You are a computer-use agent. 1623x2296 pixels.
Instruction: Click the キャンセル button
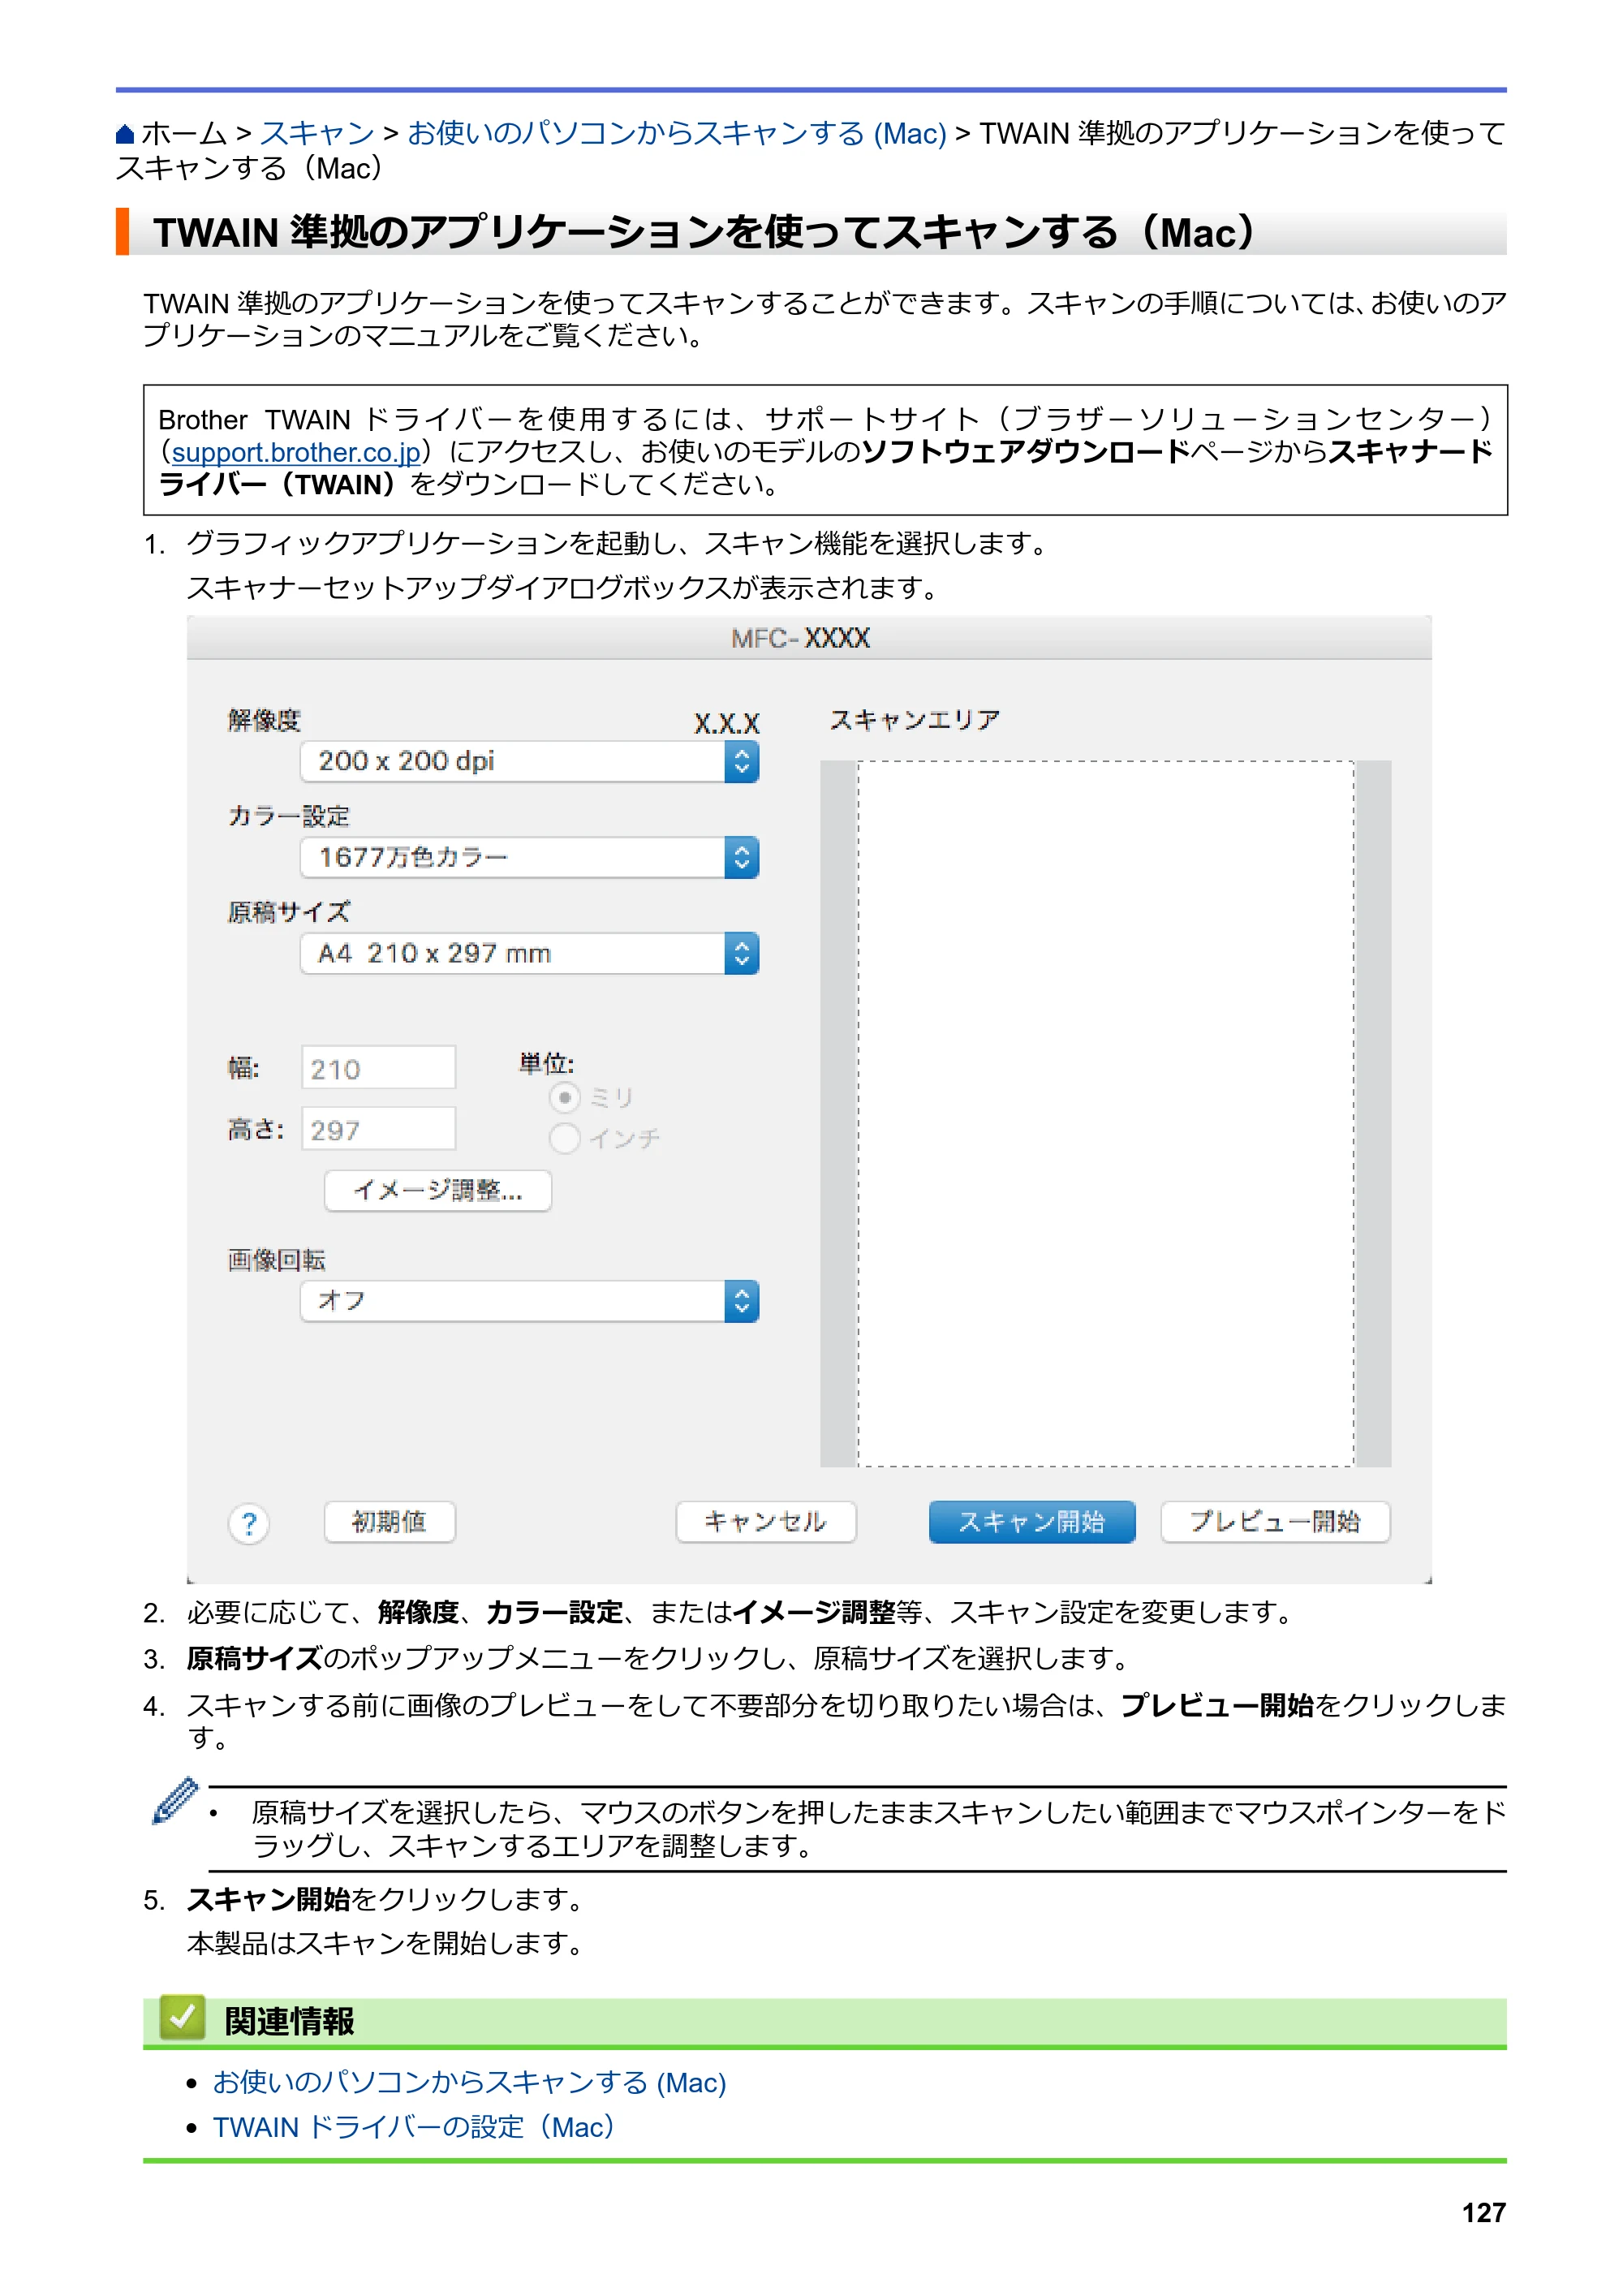[766, 1522]
